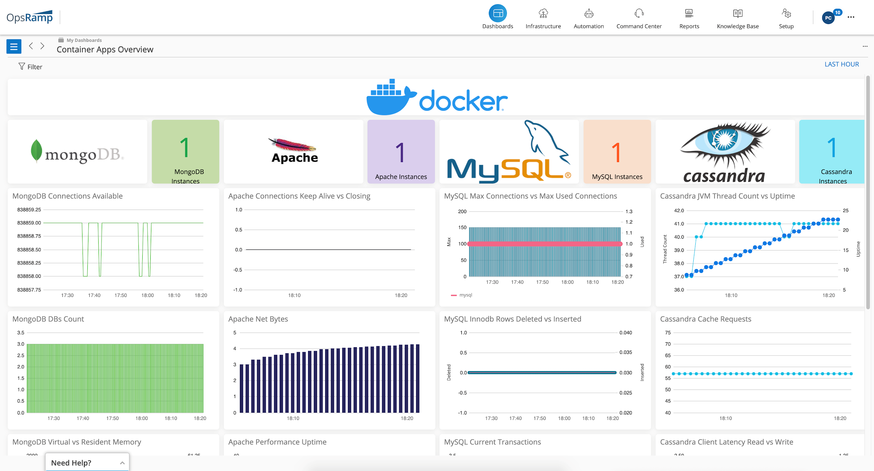Toggle the mysql legend entry
This screenshot has width=874, height=471.
462,295
